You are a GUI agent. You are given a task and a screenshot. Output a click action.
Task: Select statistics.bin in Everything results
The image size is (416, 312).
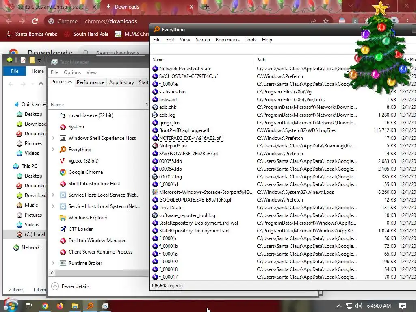coord(172,92)
